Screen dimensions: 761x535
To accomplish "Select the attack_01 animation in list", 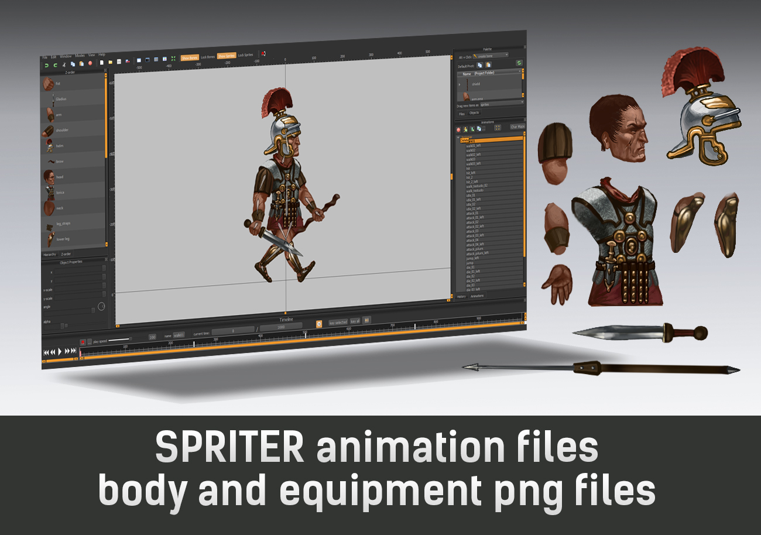I will pos(494,213).
